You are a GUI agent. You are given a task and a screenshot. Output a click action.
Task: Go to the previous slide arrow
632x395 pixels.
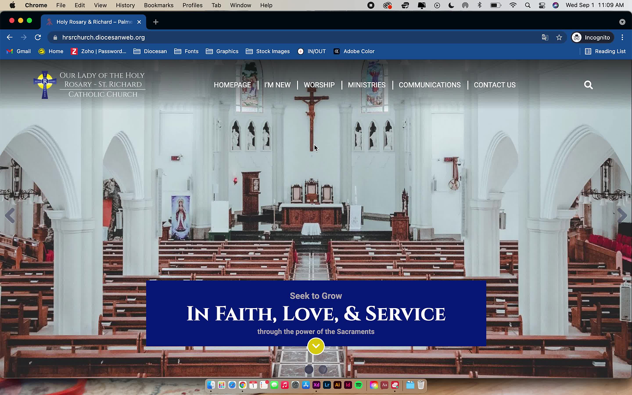10,216
